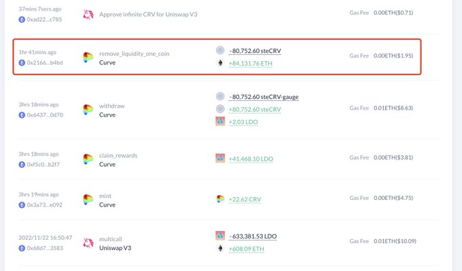The height and width of the screenshot is (271, 462).
Task: Click the 'Curve' label under claim_rewards
Action: (107, 165)
